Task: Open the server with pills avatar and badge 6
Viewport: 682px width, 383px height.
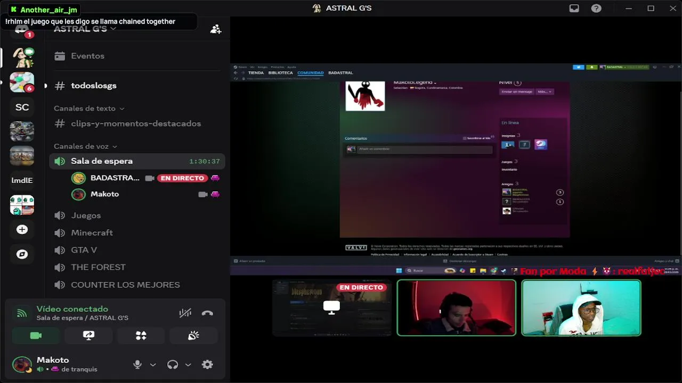Action: (x=22, y=82)
